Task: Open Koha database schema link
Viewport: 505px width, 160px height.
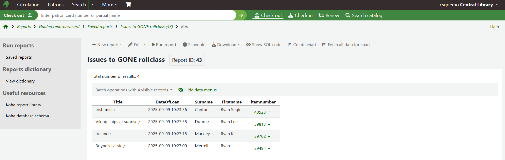Action: coord(27,116)
